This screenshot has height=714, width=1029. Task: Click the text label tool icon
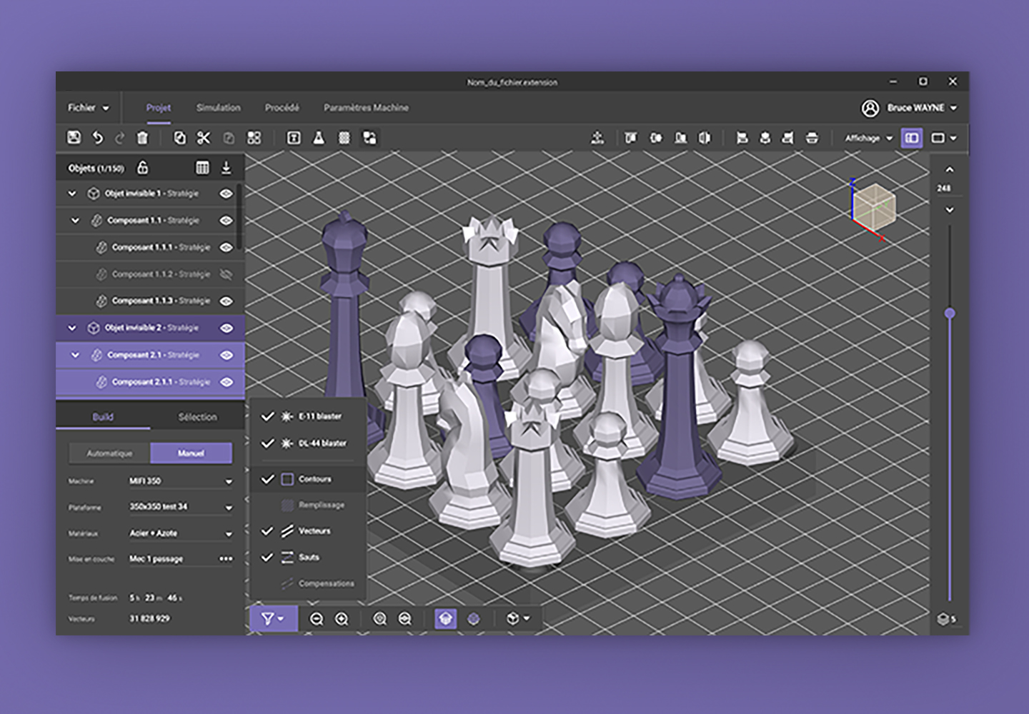pos(294,138)
